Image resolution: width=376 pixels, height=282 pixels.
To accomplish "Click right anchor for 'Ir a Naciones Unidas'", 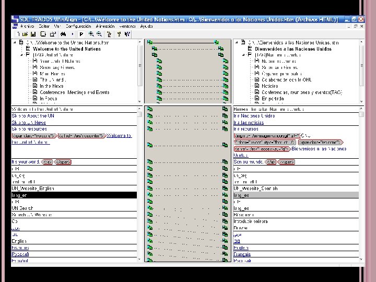I will pyautogui.click(x=225, y=116).
